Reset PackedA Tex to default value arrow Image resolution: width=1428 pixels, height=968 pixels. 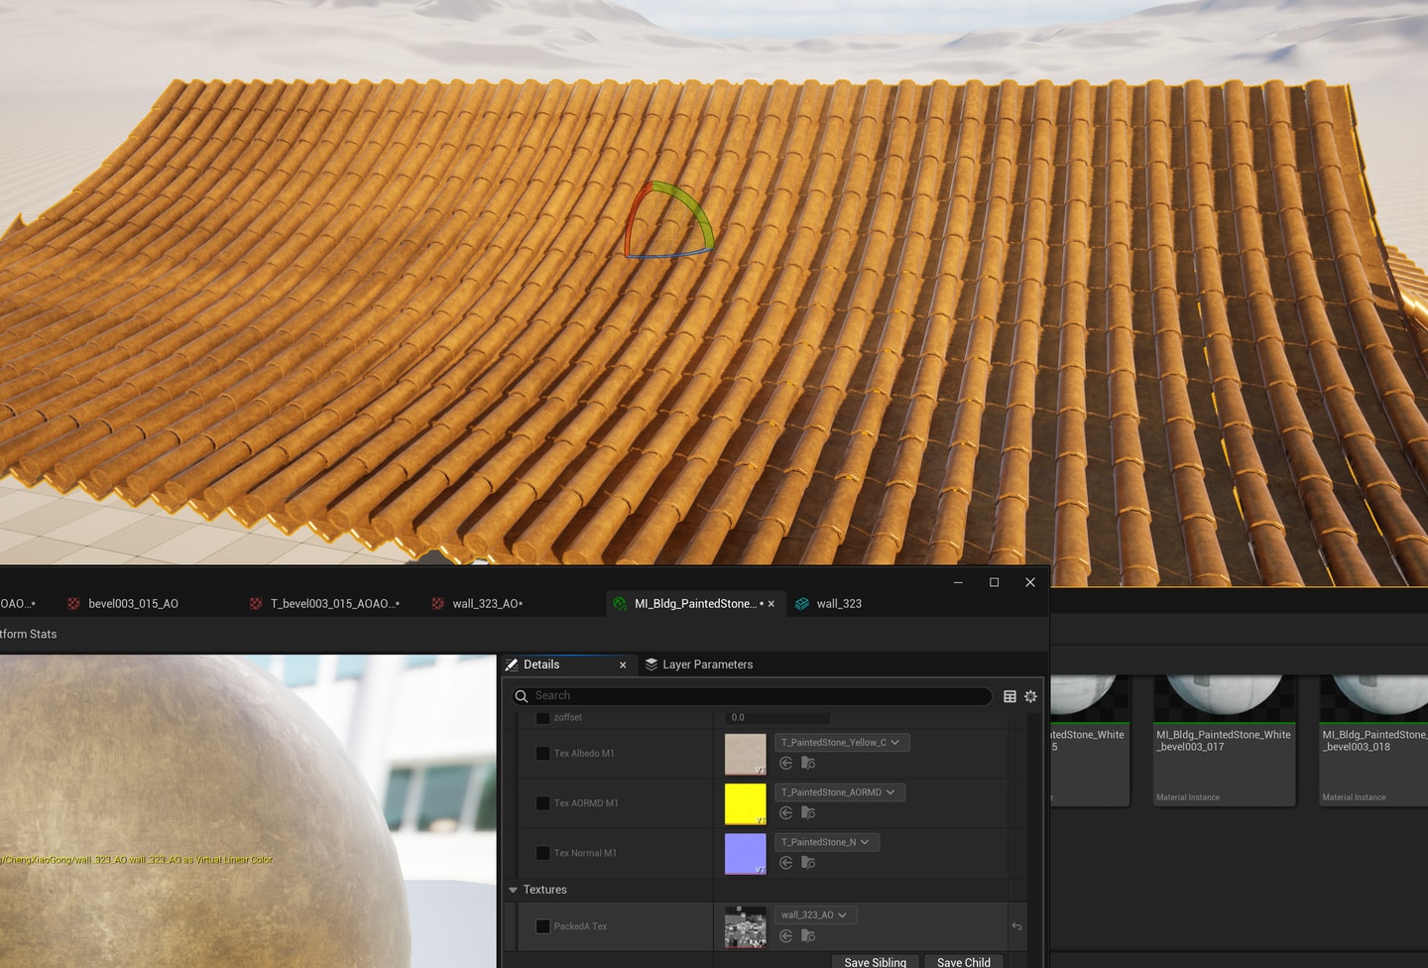pos(1016,926)
